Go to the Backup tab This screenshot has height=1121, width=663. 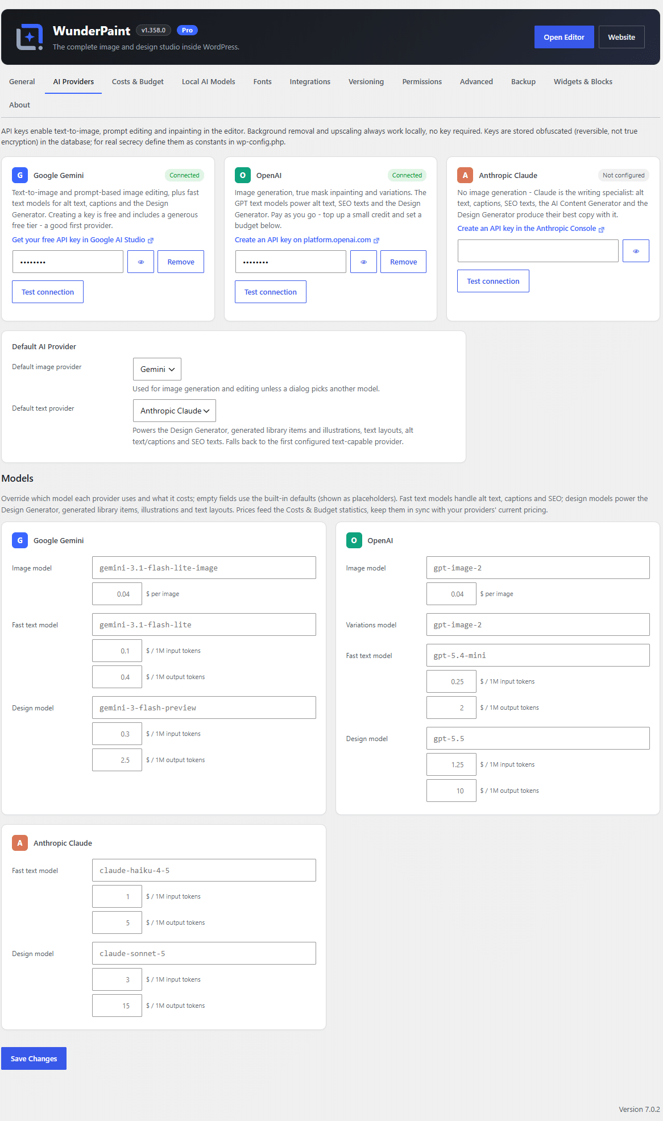[x=523, y=82]
